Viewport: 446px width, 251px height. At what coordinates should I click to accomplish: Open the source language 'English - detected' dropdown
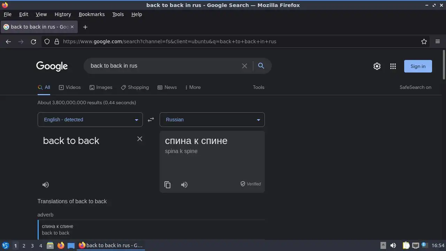click(x=90, y=120)
